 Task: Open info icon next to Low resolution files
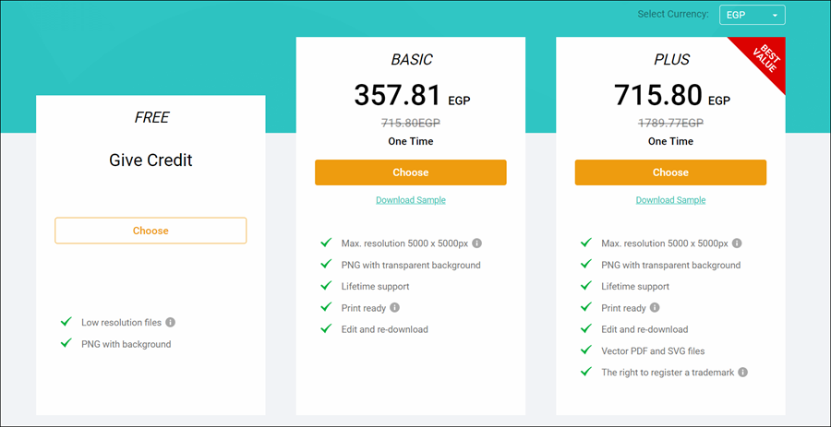click(x=171, y=323)
